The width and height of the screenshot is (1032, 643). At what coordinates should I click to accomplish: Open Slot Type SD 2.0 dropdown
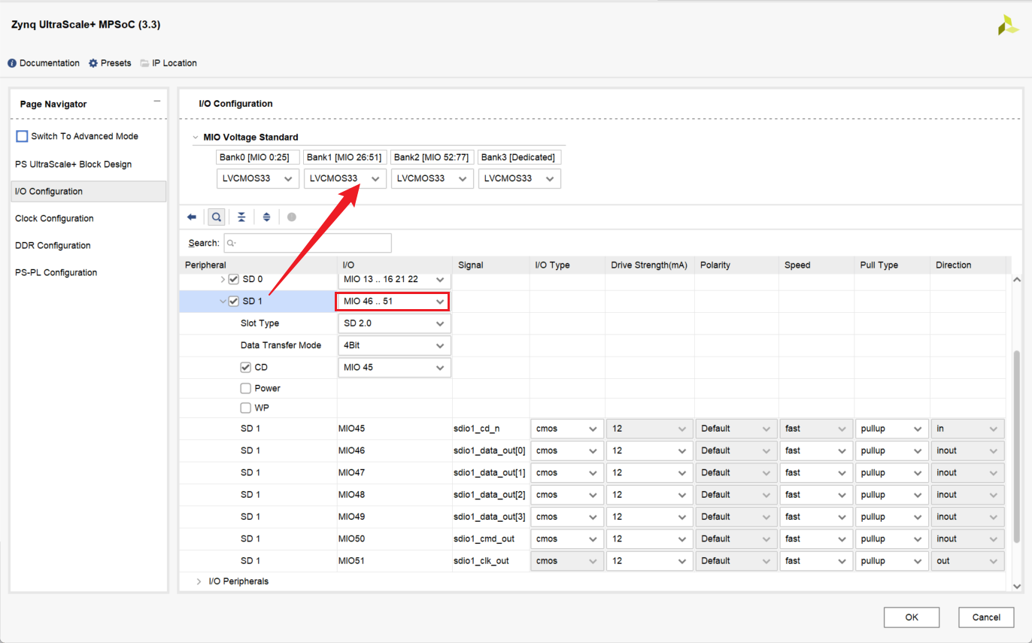(394, 323)
